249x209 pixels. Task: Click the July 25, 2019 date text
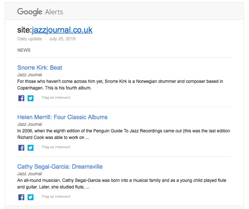[62, 39]
